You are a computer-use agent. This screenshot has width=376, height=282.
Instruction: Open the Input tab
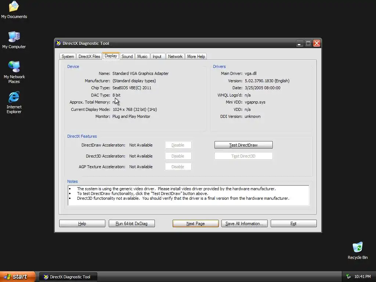point(157,56)
